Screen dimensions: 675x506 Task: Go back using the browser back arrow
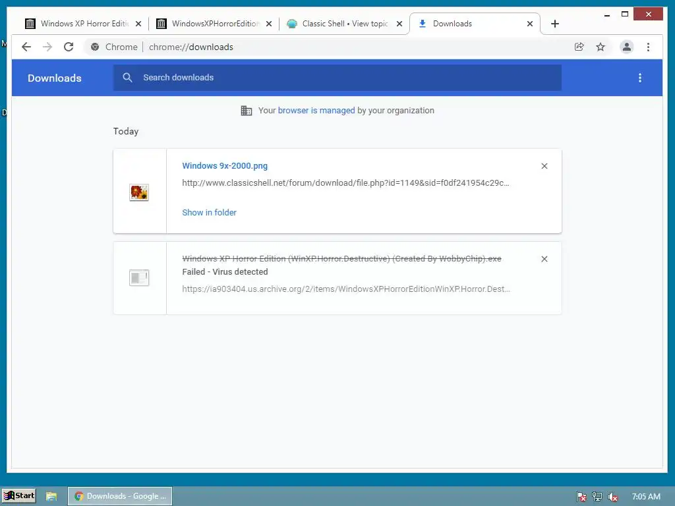click(26, 47)
